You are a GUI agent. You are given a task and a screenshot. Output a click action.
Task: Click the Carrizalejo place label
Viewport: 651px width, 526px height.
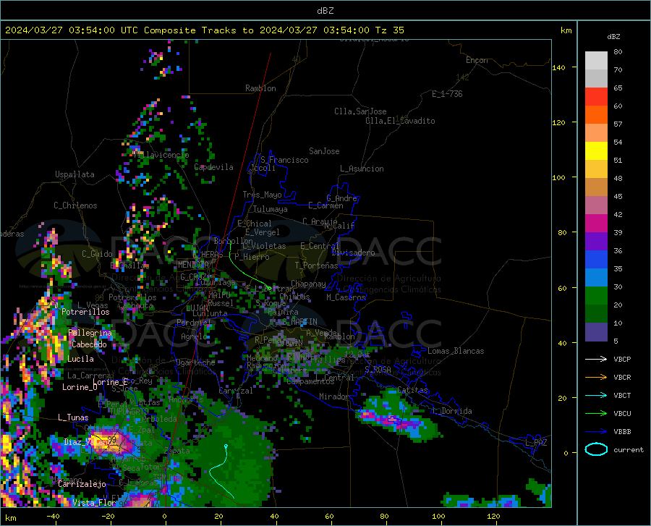82,484
